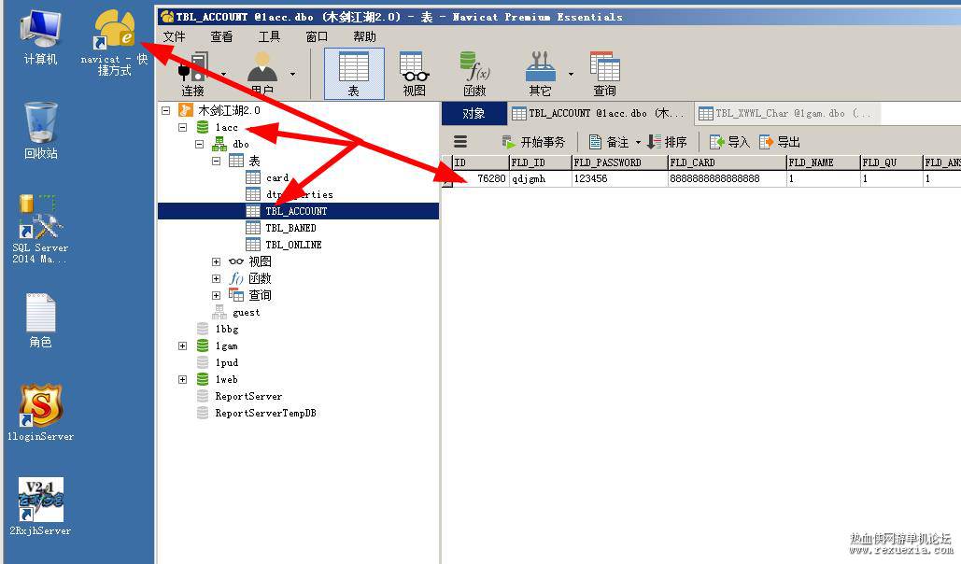The width and height of the screenshot is (961, 564).
Task: Collapse the dbo schema node
Action: click(x=199, y=144)
